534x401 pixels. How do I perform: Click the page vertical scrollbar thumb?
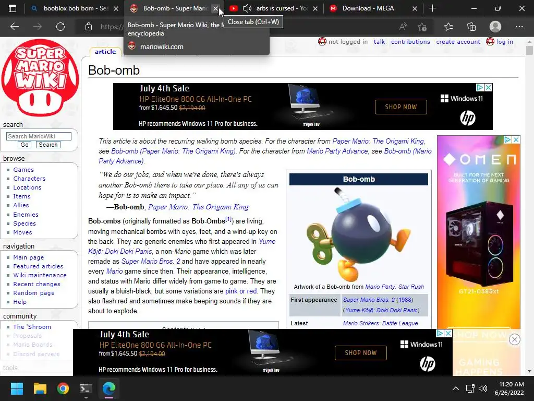(x=529, y=50)
